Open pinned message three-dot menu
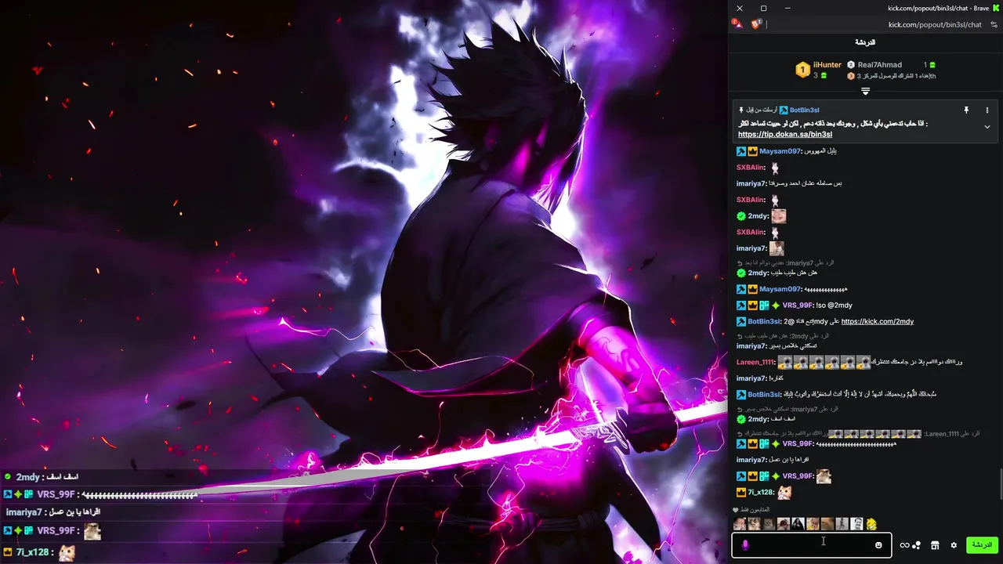The image size is (1003, 564). pos(987,110)
